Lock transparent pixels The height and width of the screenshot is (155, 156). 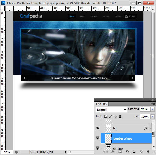point(106,116)
